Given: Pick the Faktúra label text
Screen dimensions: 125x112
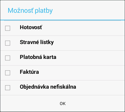Looking at the screenshot, I should pyautogui.click(x=29, y=72).
